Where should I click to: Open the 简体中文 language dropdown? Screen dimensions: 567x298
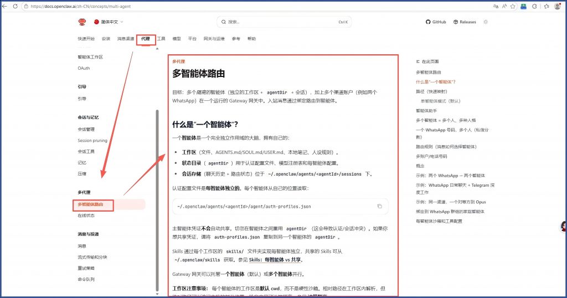coord(109,22)
